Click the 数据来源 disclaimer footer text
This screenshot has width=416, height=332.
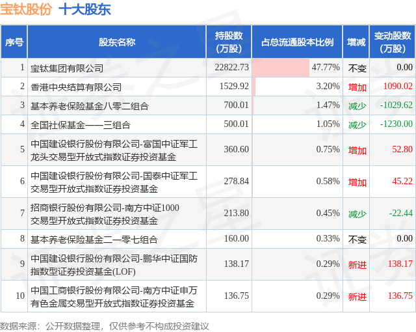(x=105, y=326)
